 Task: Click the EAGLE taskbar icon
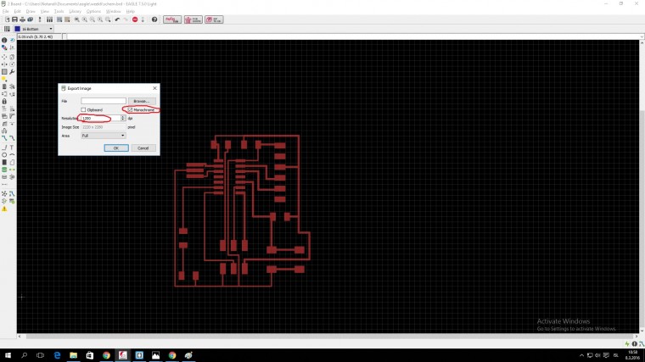pos(122,355)
